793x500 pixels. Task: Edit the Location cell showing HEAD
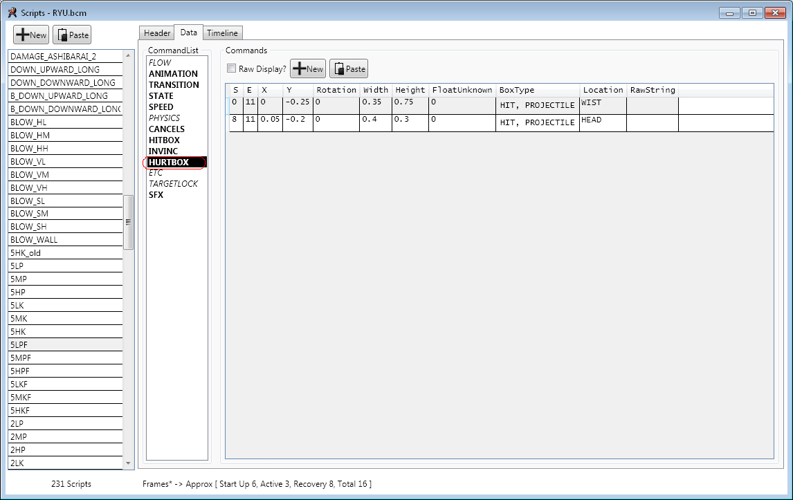tap(602, 121)
